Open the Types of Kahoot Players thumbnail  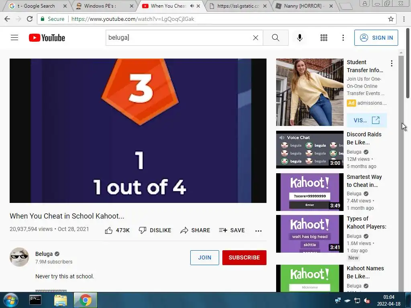pyautogui.click(x=309, y=234)
